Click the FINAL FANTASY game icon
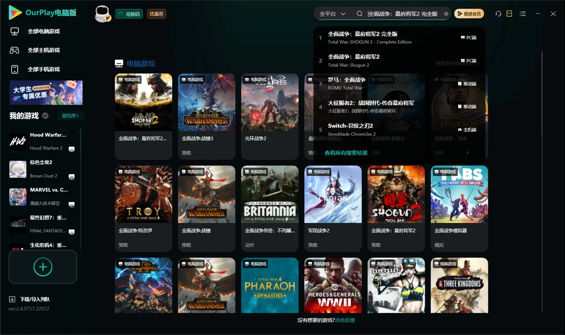 (x=18, y=224)
